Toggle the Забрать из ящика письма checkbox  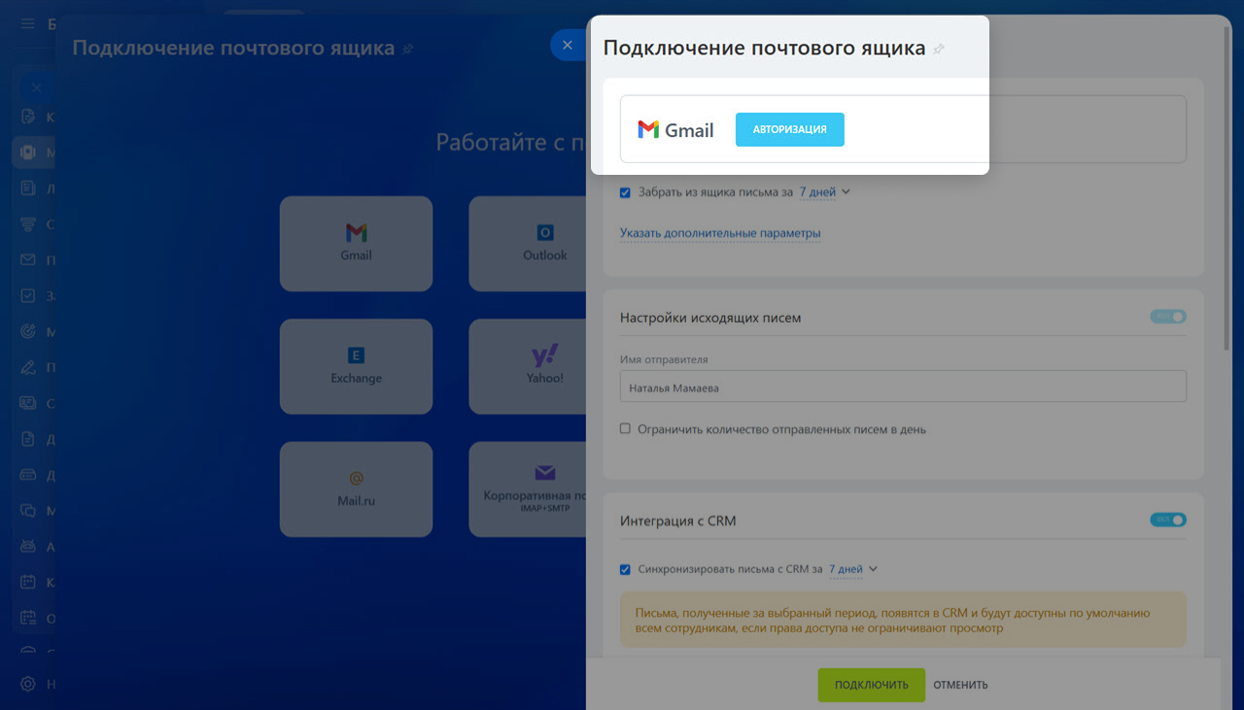click(x=625, y=192)
